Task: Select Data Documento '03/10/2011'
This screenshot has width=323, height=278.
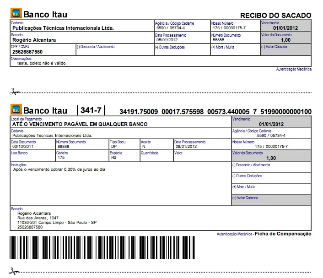Action: pos(23,147)
